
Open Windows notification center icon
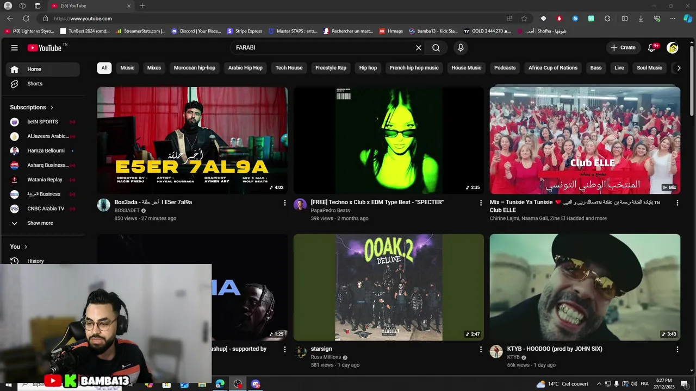[x=685, y=384]
